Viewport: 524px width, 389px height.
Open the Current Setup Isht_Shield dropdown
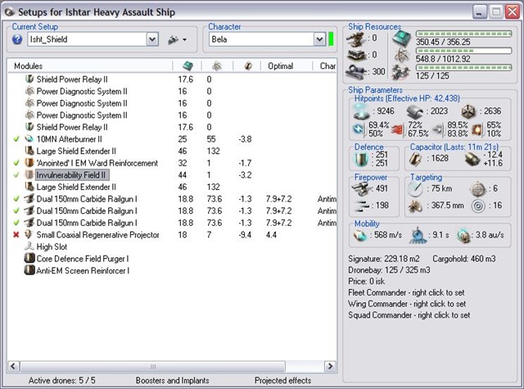coord(152,39)
